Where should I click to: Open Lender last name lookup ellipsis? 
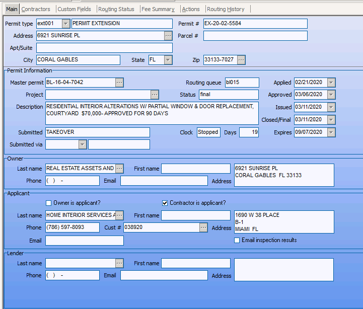[x=119, y=263]
